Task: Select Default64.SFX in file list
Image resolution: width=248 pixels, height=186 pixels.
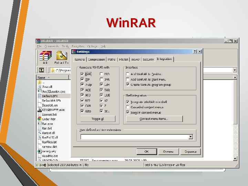Action: [x=51, y=101]
